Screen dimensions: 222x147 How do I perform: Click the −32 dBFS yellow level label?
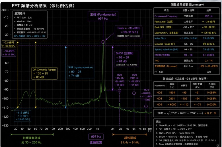point(9,44)
